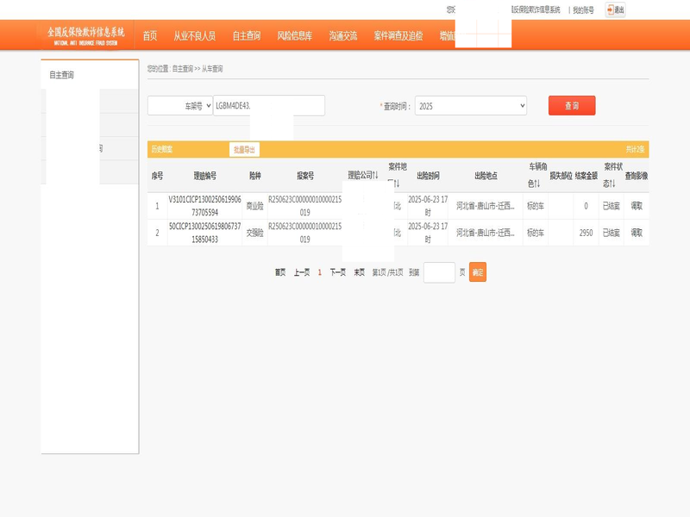This screenshot has height=517, width=690.
Task: Click the 末页 pagination link
Action: point(359,272)
